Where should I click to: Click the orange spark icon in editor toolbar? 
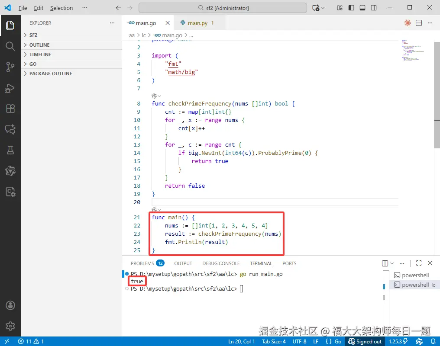[408, 23]
